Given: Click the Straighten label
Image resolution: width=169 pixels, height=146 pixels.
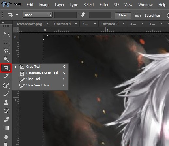Looking at the screenshot, I should [152, 16].
